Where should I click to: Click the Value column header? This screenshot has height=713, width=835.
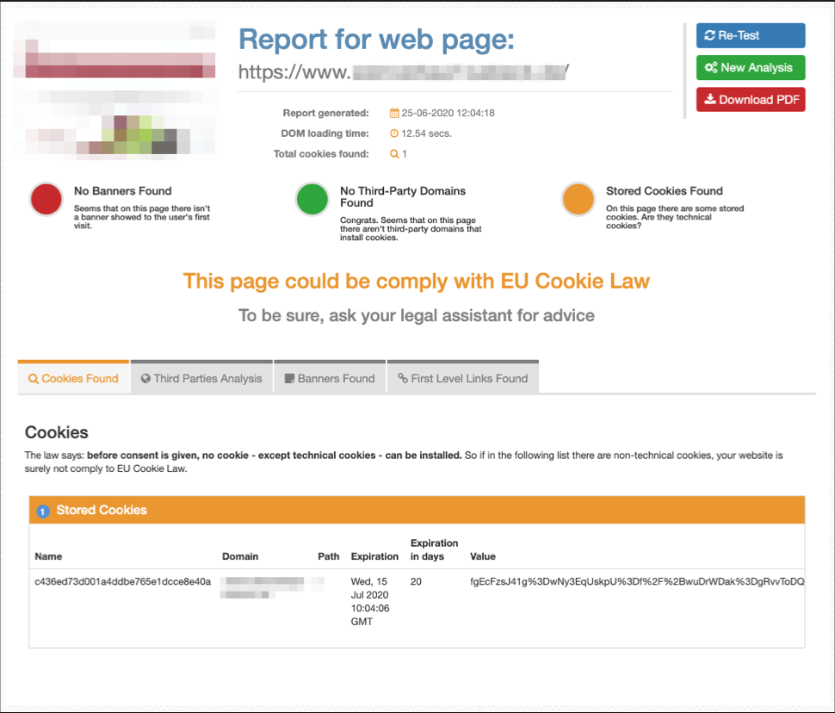(x=483, y=556)
